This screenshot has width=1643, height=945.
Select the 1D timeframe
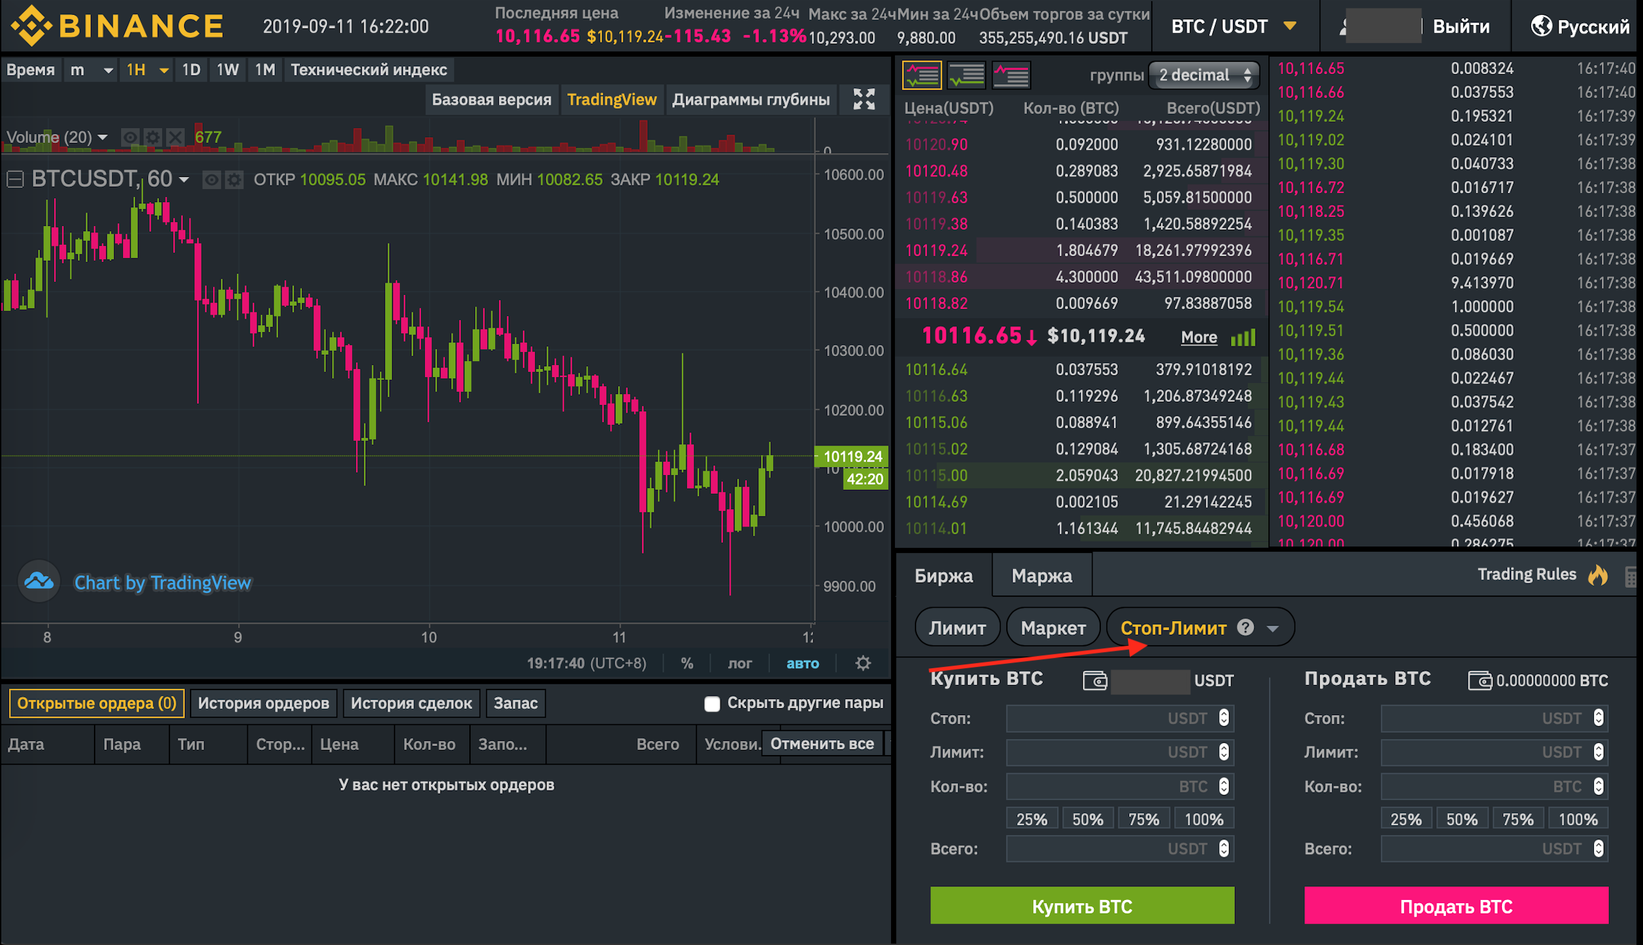(191, 70)
